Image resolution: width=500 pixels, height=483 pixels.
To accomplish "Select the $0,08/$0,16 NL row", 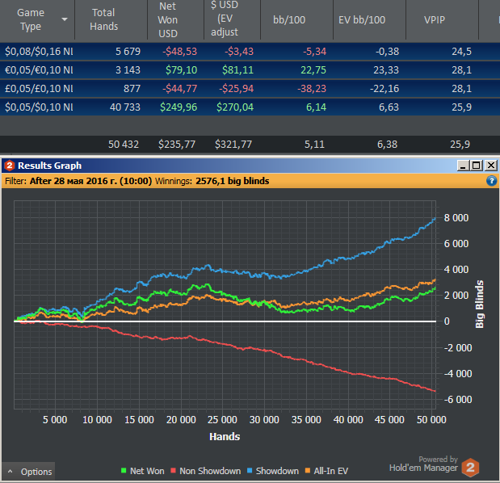I will coord(40,52).
